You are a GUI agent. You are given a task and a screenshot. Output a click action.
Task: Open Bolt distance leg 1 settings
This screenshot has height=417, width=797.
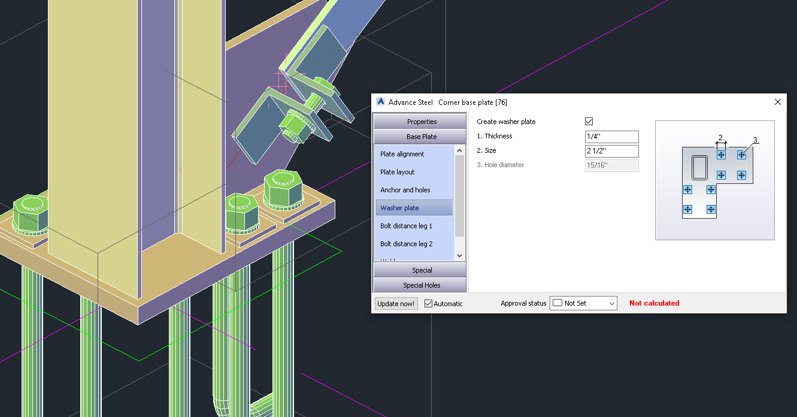(x=408, y=226)
